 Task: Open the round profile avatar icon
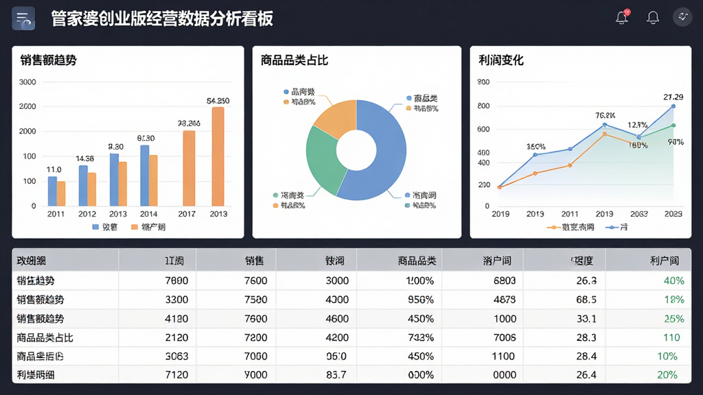click(x=682, y=17)
